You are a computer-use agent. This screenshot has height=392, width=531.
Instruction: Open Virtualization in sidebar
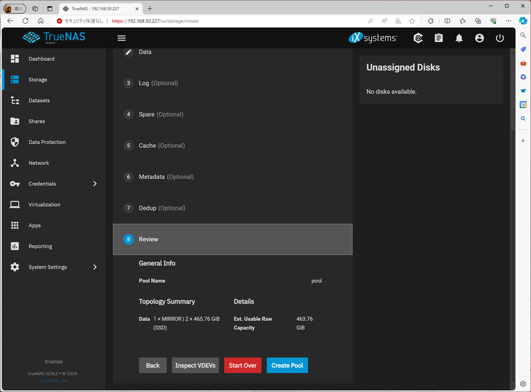(54, 204)
